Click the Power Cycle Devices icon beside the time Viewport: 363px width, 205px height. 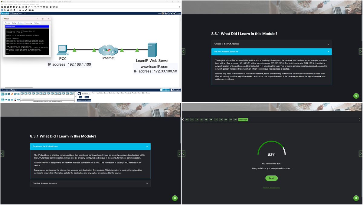(11, 90)
